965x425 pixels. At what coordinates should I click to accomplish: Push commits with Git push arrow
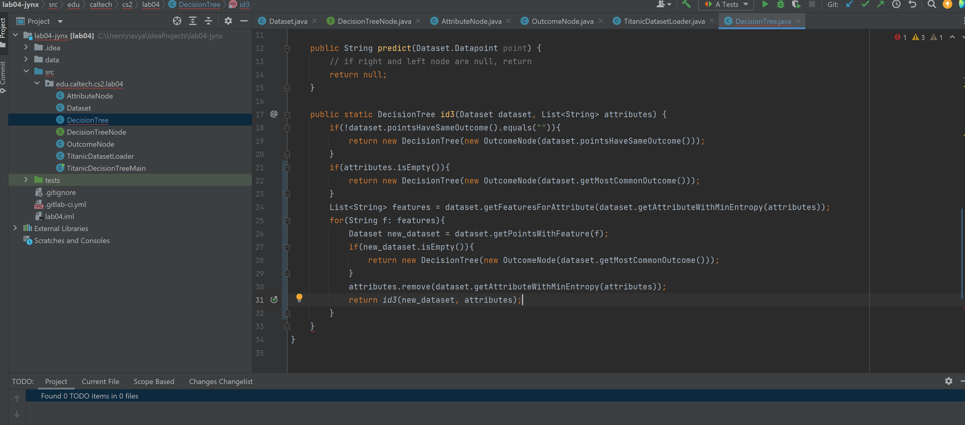pyautogui.click(x=880, y=5)
